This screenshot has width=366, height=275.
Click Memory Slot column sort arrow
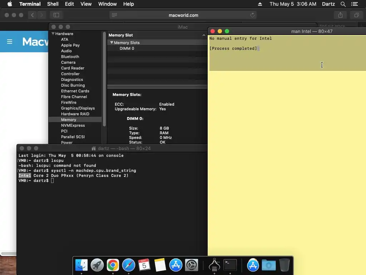[204, 35]
